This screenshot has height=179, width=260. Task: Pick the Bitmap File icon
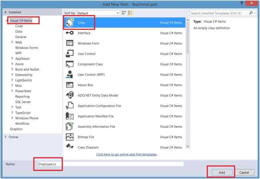tap(70, 137)
